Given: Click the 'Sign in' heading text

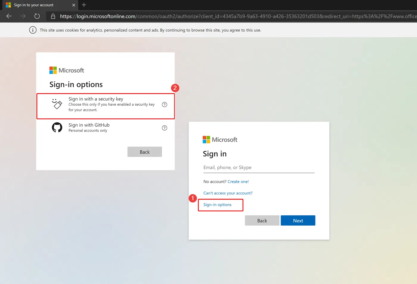Looking at the screenshot, I should pos(215,154).
